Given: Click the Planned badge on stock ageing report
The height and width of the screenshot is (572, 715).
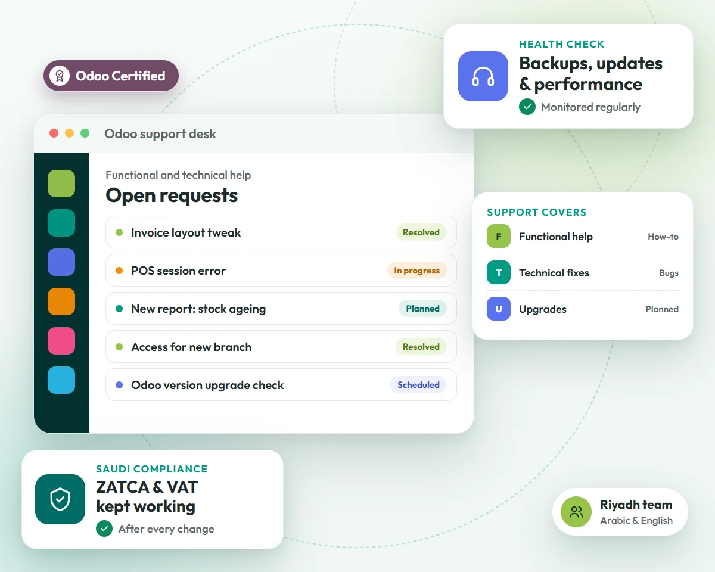Looking at the screenshot, I should 423,309.
